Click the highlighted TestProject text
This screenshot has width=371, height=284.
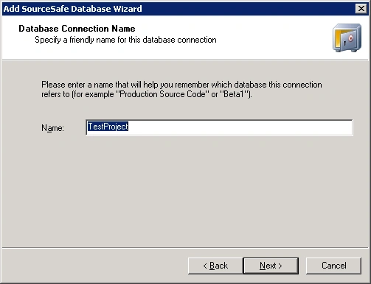108,127
